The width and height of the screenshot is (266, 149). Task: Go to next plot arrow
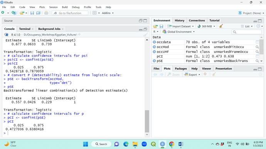[x=162, y=74]
